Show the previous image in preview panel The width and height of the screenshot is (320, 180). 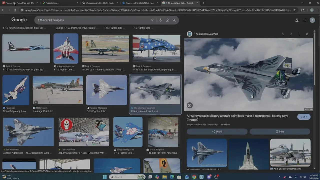point(283,34)
